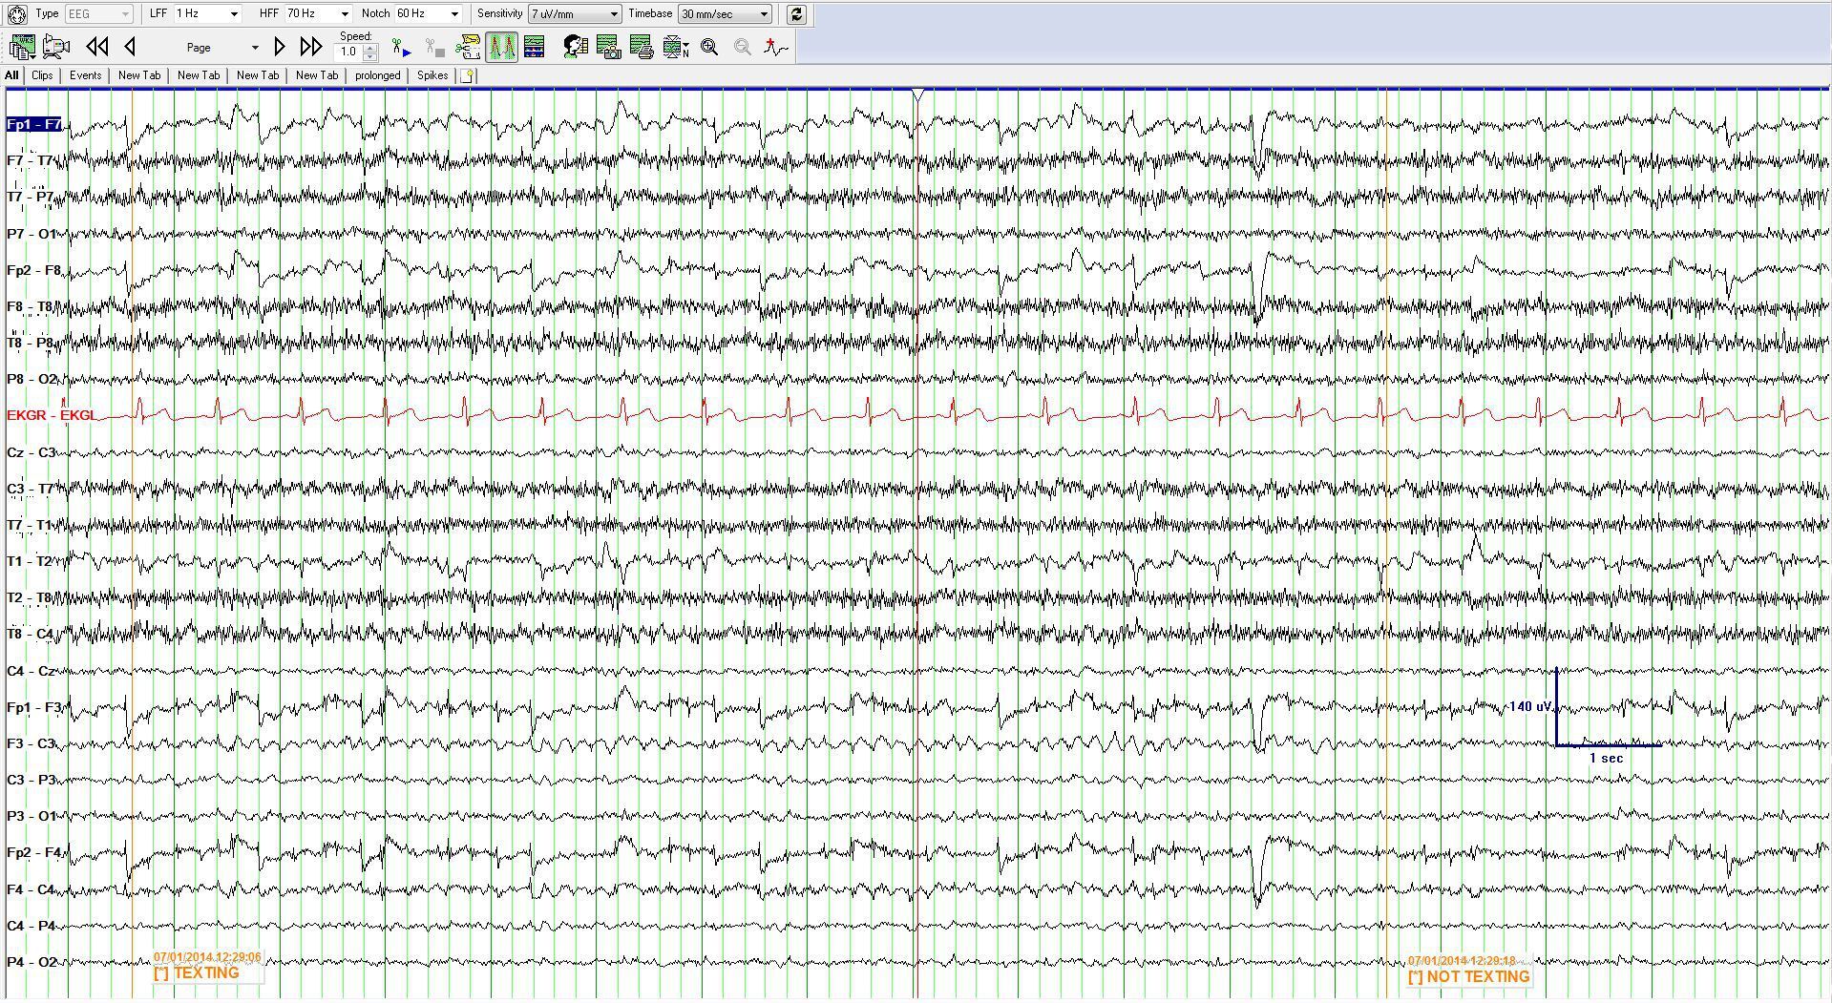Click the video camera icon
The width and height of the screenshot is (1832, 1003).
(x=56, y=47)
